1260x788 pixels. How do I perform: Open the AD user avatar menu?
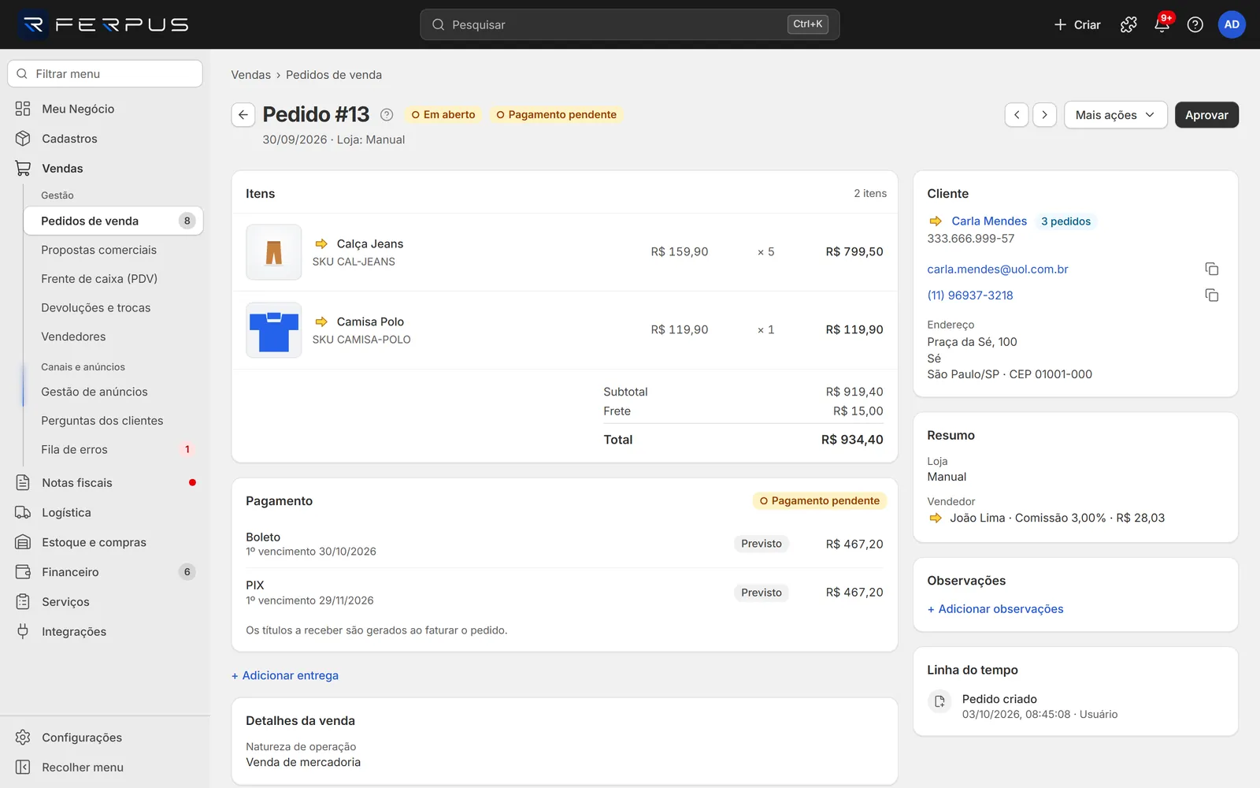(x=1232, y=24)
